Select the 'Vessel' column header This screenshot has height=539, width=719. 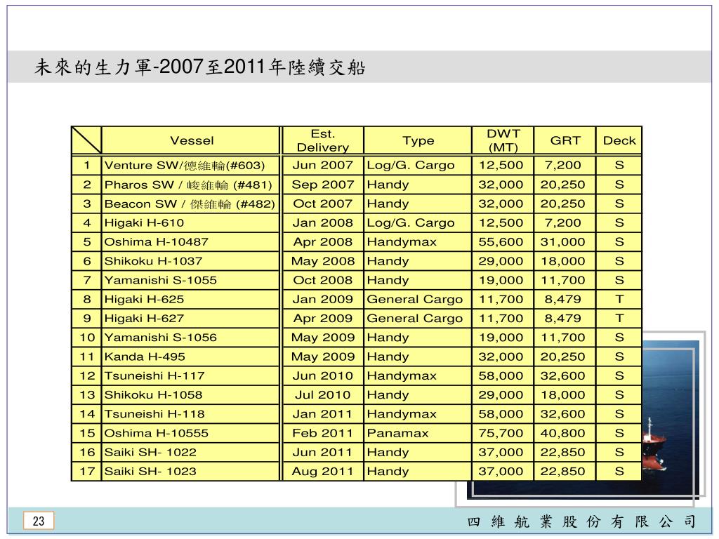pyautogui.click(x=191, y=140)
